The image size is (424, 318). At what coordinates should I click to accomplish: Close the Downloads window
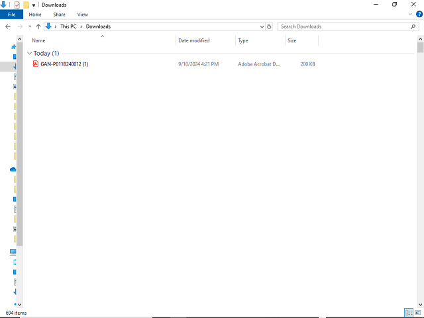click(413, 5)
